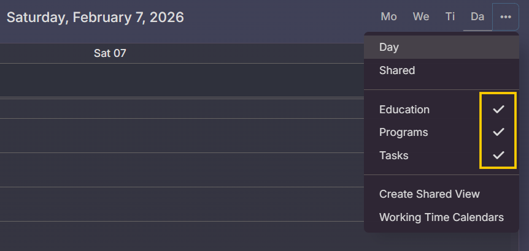Image resolution: width=529 pixels, height=251 pixels.
Task: Switch to the We view tab
Action: pos(421,17)
